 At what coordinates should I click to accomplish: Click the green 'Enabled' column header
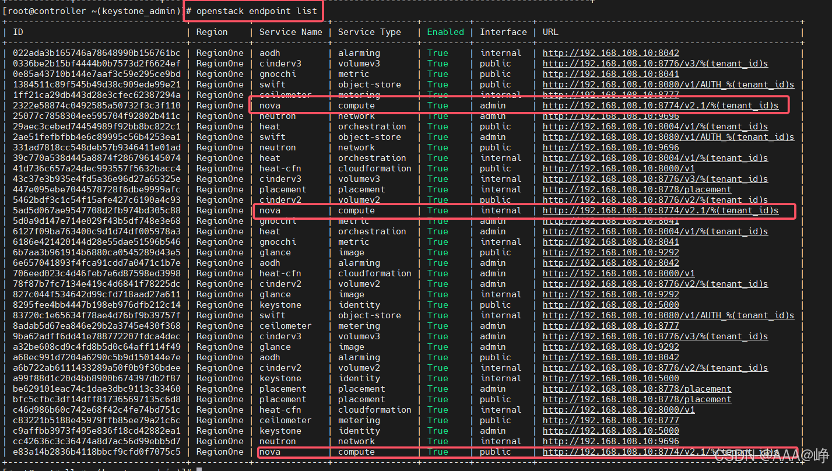click(x=445, y=32)
